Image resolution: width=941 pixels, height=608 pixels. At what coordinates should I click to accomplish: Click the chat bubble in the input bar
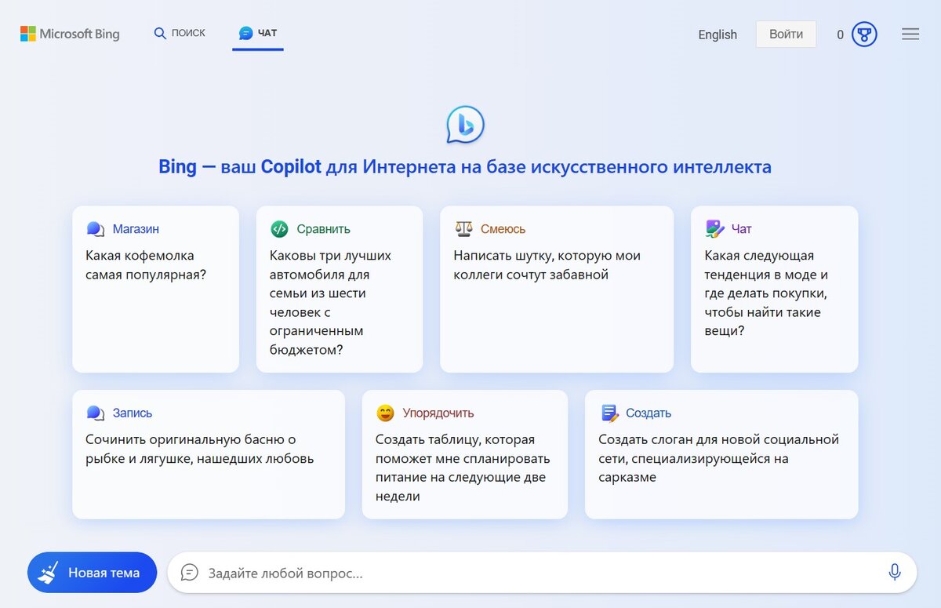pos(188,573)
